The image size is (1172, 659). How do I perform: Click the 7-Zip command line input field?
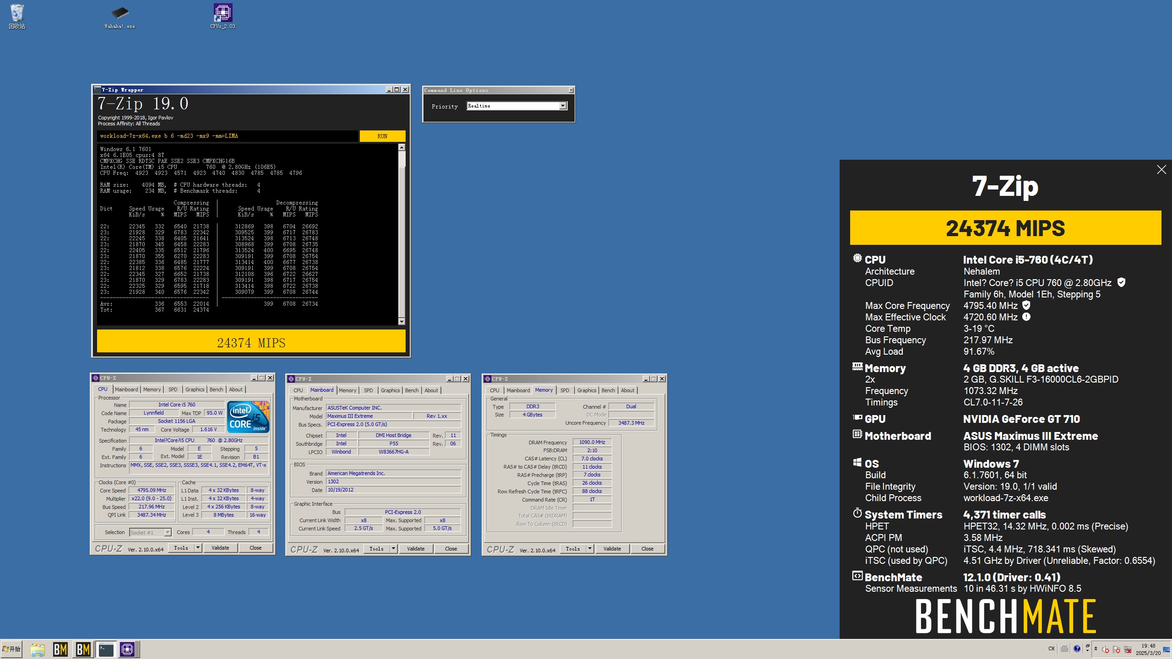[x=228, y=136]
